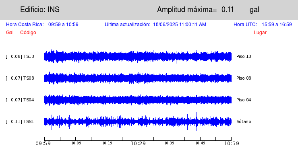
Task: Click the 'gal' unit in header
Action: point(254,10)
